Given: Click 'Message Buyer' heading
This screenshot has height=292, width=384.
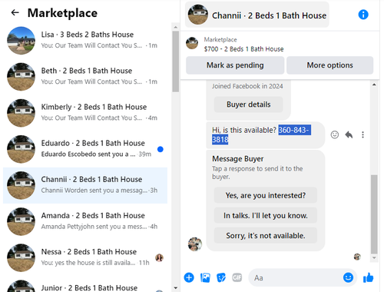Looking at the screenshot, I should click(x=237, y=159).
